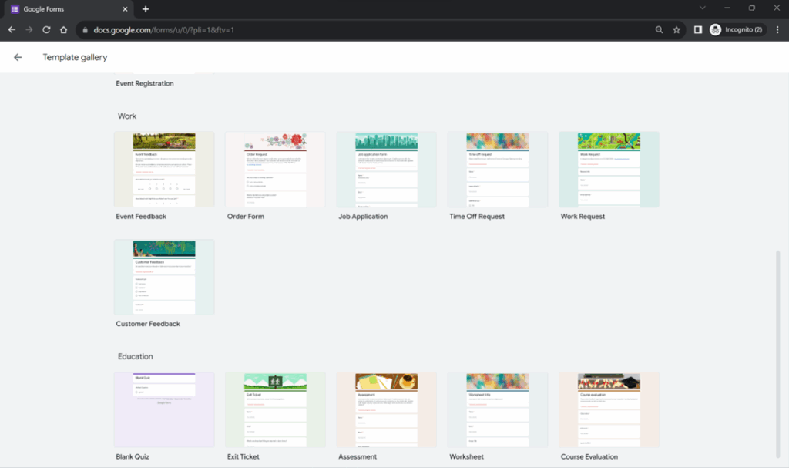Screen dimensions: 789x468
Task: Expand the tab search chevron in title bar
Action: [x=702, y=8]
